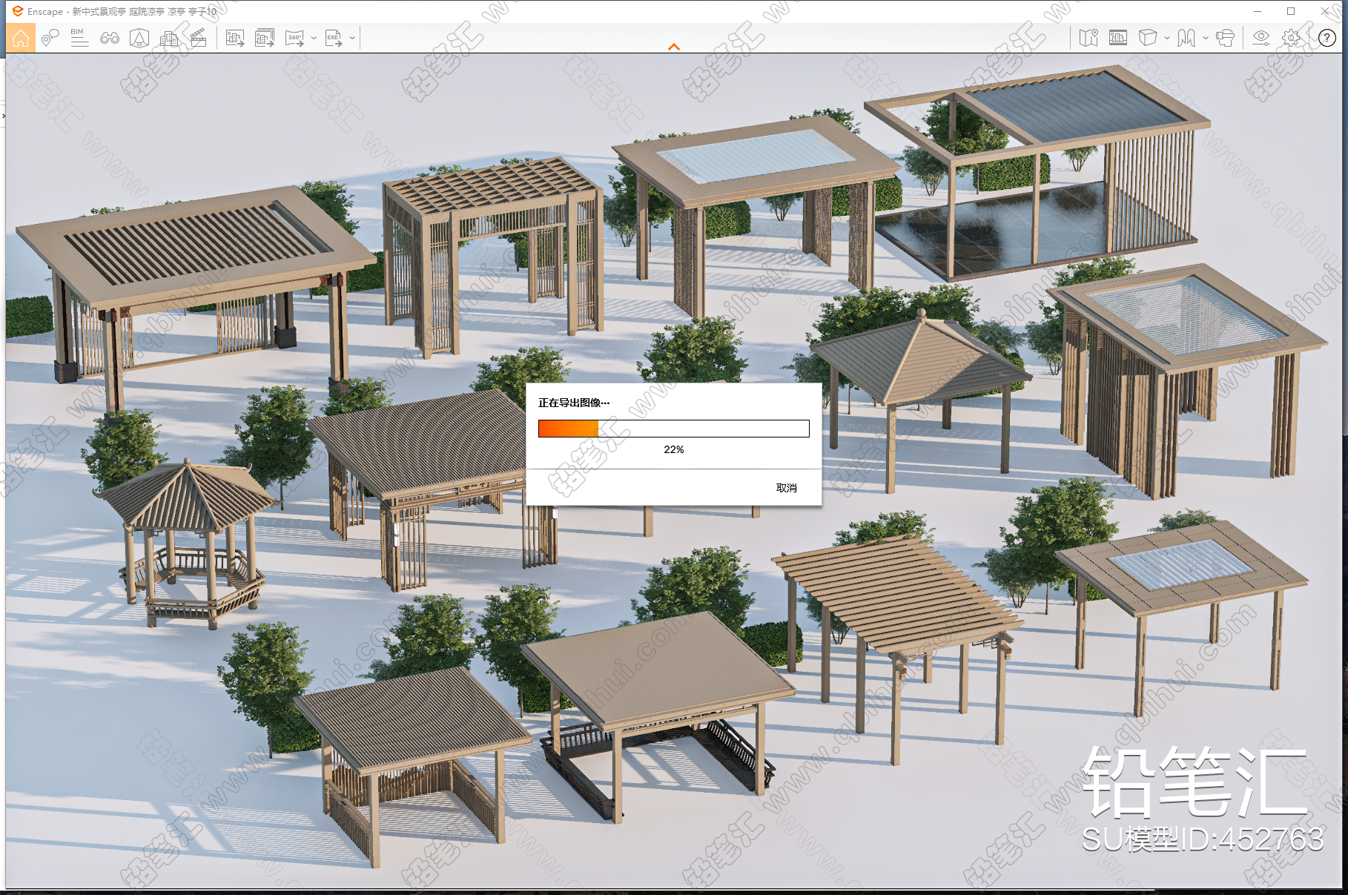Enable the VR headset mode
This screenshot has height=895, width=1348.
pyautogui.click(x=1225, y=38)
